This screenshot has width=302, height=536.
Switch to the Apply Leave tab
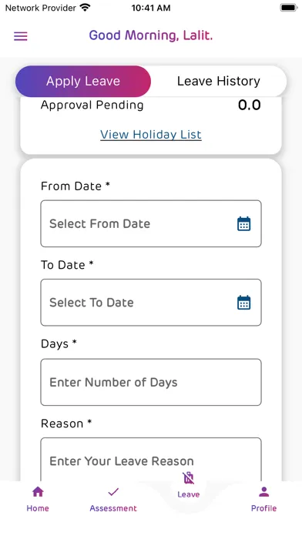pos(83,82)
